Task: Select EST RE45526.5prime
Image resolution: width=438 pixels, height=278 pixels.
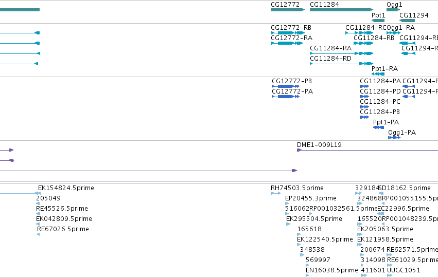Action: pos(62,209)
